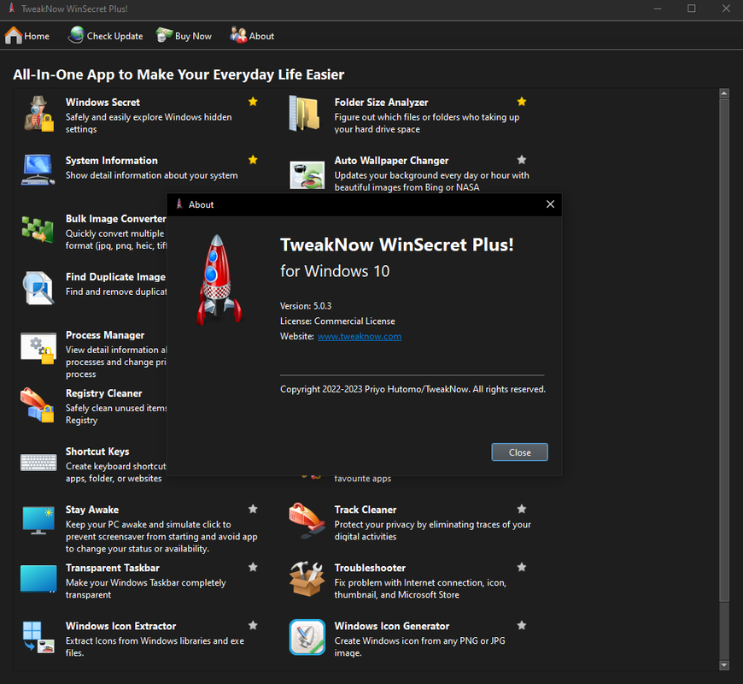The width and height of the screenshot is (743, 684).
Task: Unfavorite System Information with its gold star
Action: (x=253, y=160)
